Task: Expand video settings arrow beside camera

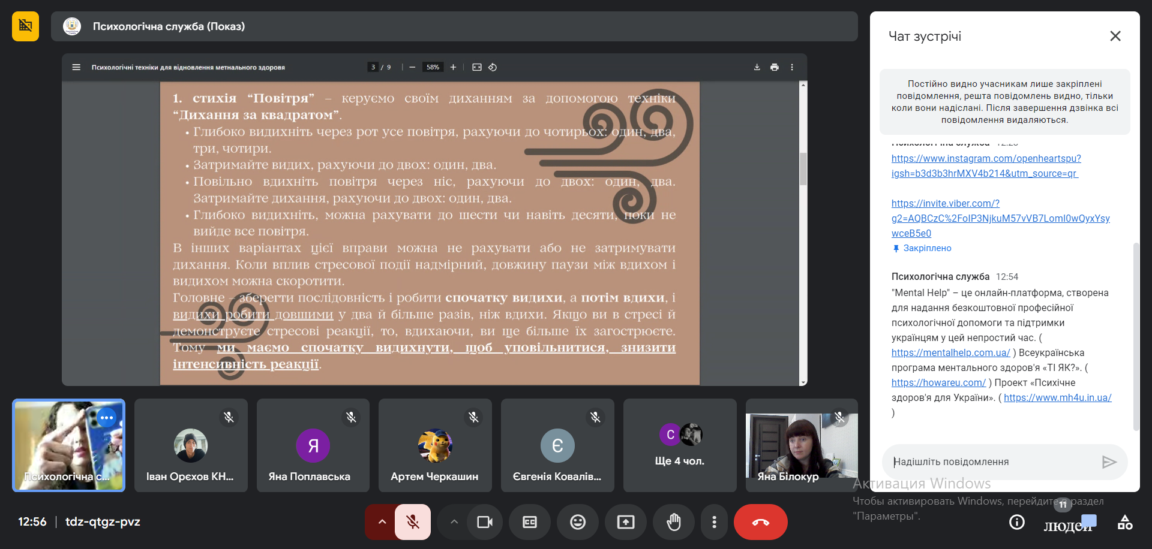Action: pos(454,522)
